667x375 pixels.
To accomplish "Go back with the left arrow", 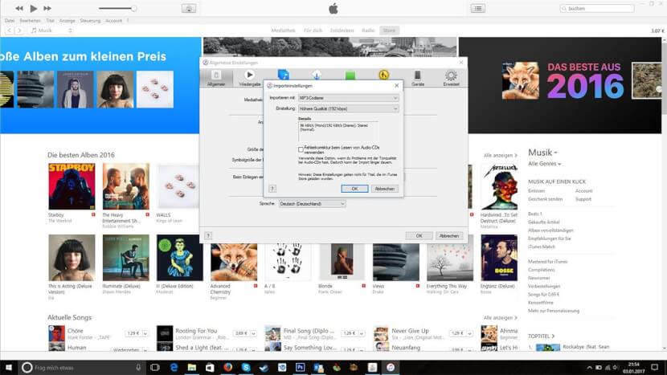I will [9, 31].
